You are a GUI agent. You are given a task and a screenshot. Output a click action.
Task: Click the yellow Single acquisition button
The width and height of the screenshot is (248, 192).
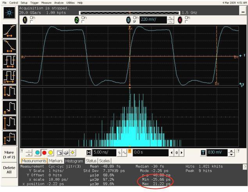pyautogui.click(x=51, y=153)
